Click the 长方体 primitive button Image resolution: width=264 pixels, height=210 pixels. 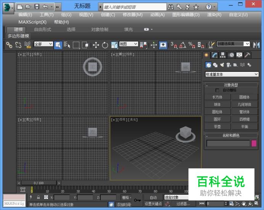(217, 97)
